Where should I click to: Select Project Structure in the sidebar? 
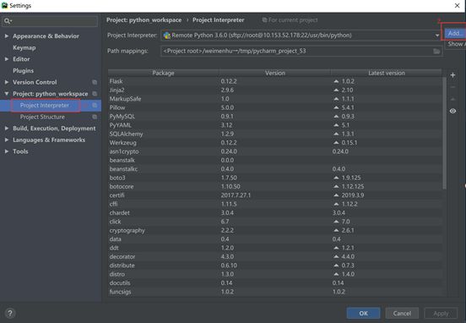(x=42, y=117)
